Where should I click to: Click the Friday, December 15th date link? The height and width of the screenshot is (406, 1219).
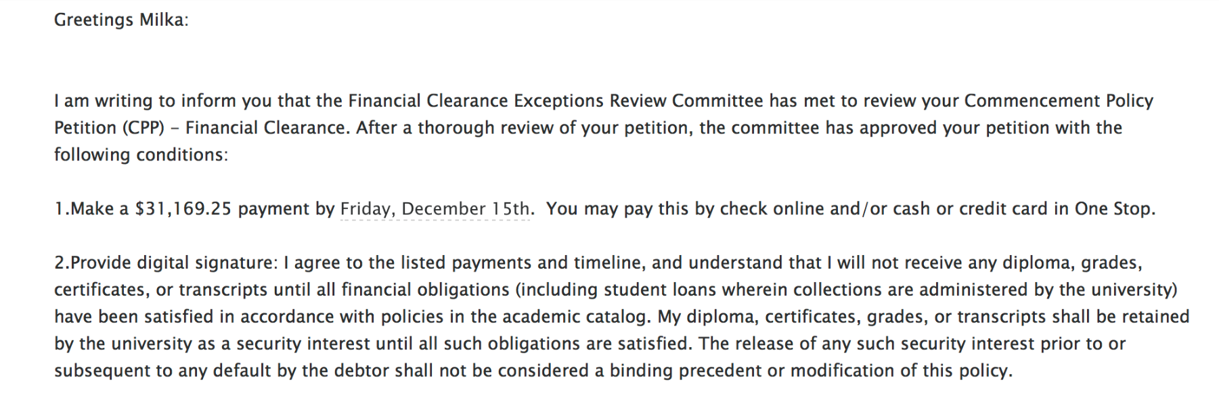pyautogui.click(x=435, y=209)
